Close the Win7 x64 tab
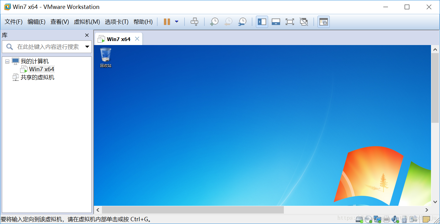 (137, 39)
